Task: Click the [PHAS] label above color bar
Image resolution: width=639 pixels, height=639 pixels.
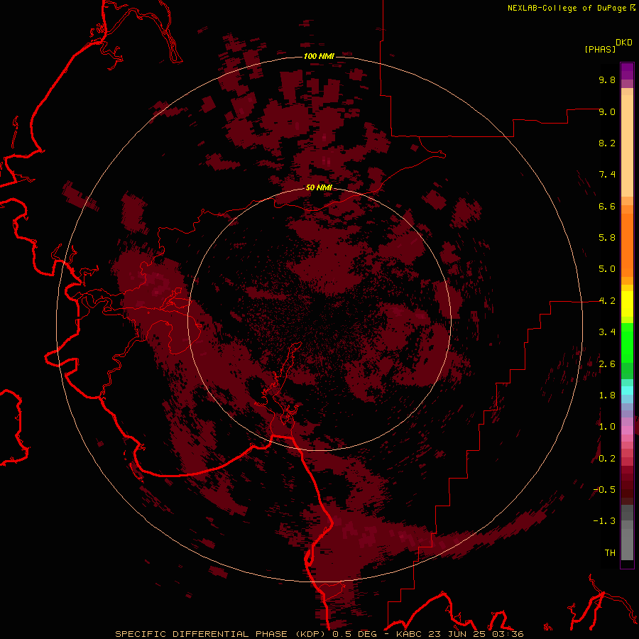Action: tap(600, 49)
